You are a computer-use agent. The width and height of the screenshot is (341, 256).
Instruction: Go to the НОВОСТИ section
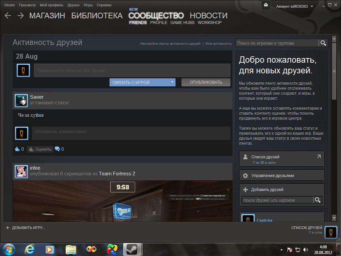(208, 16)
